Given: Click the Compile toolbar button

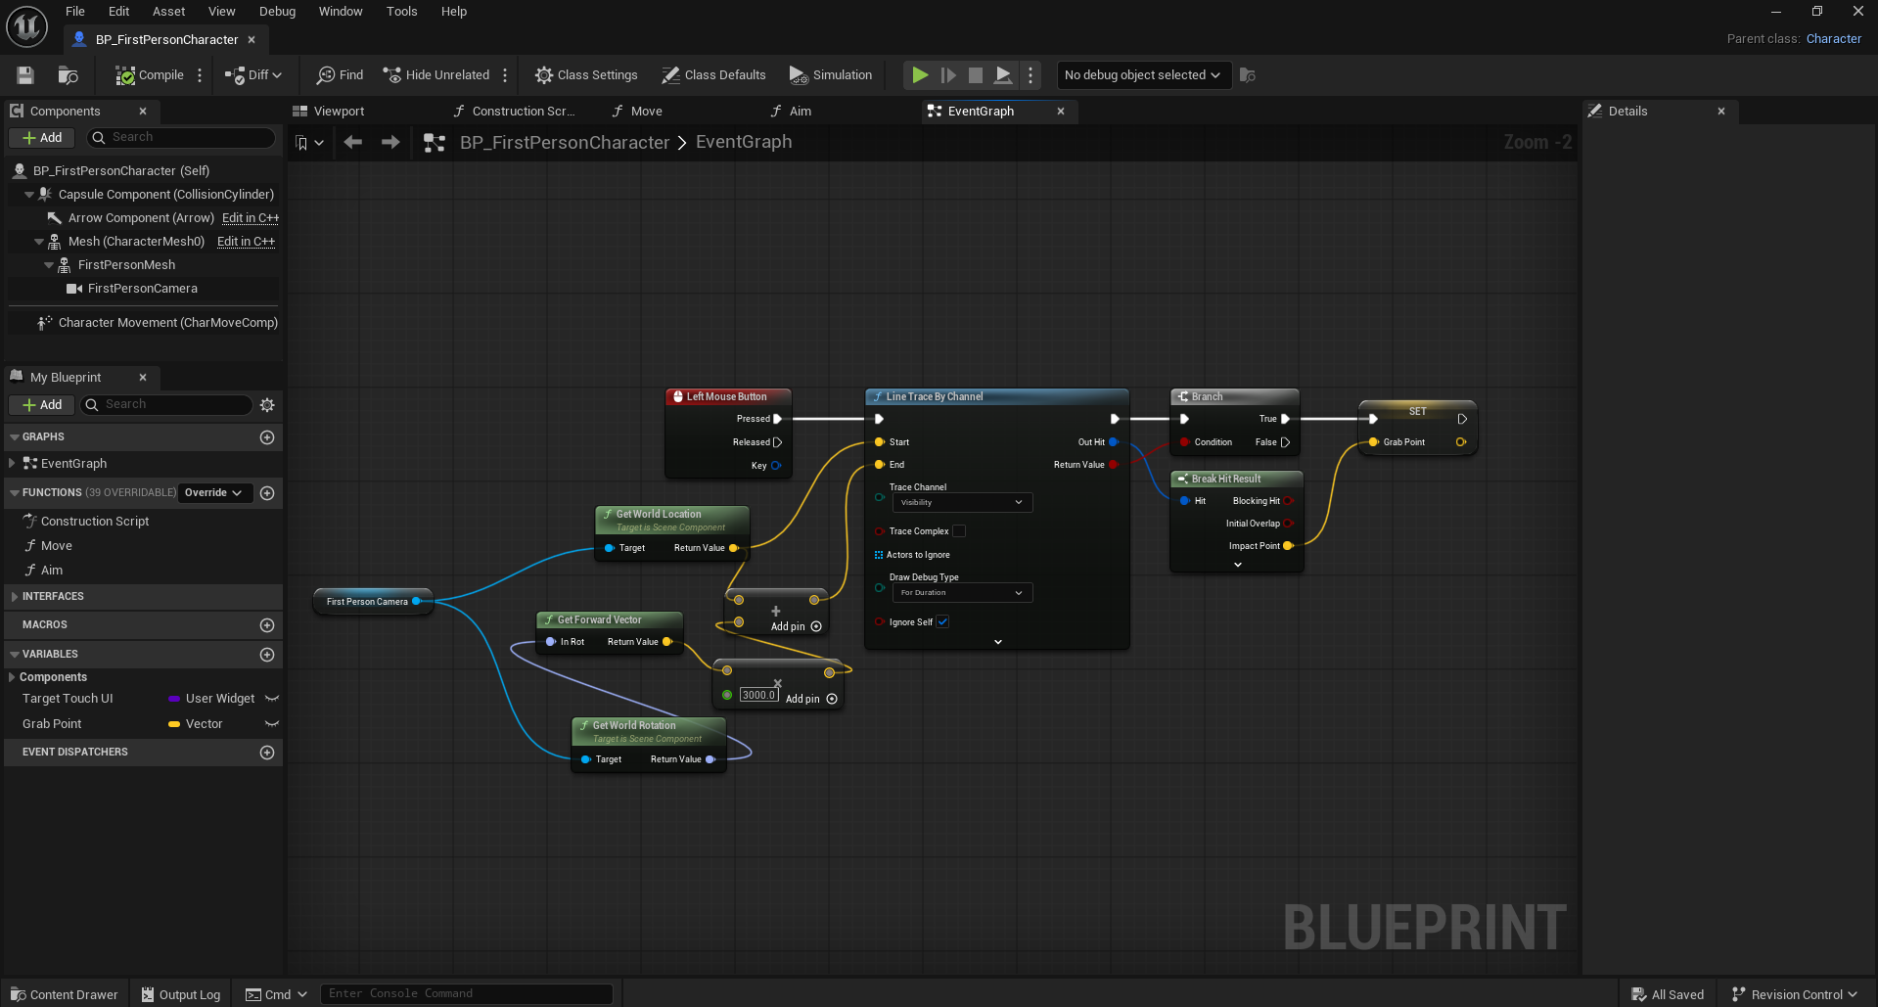Looking at the screenshot, I should click(x=150, y=75).
